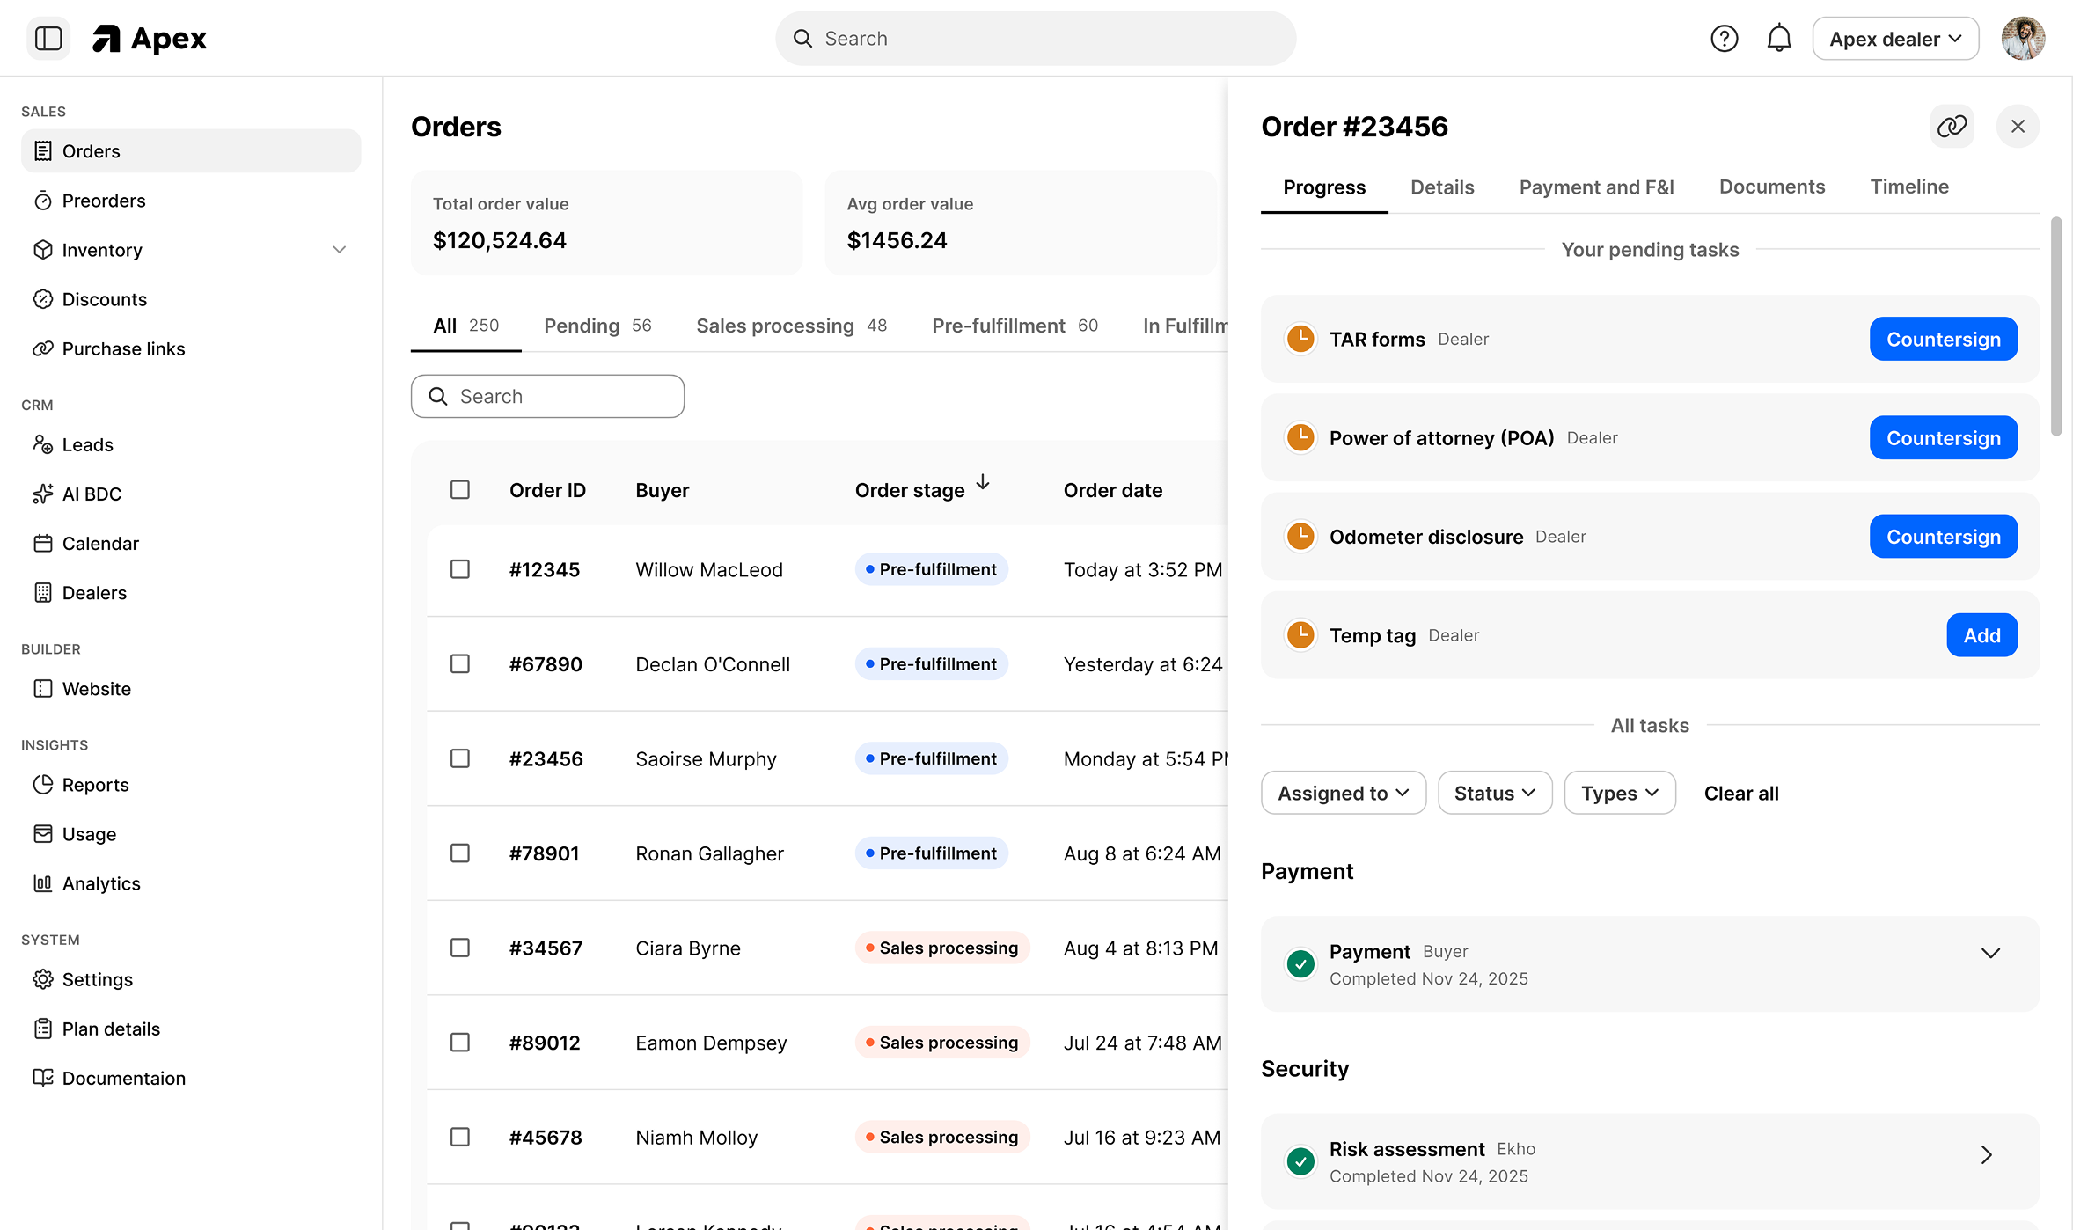Countersign the TAR forms task
Viewport: 2073px width, 1230px height.
pos(1943,339)
